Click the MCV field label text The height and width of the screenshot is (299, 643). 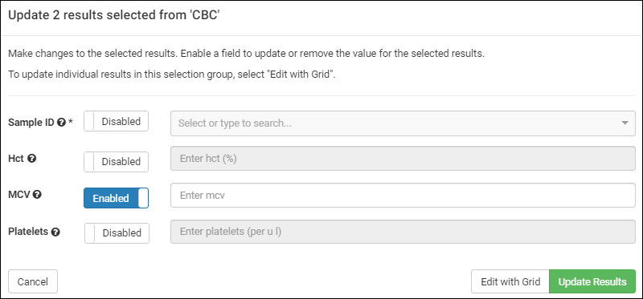tap(19, 195)
